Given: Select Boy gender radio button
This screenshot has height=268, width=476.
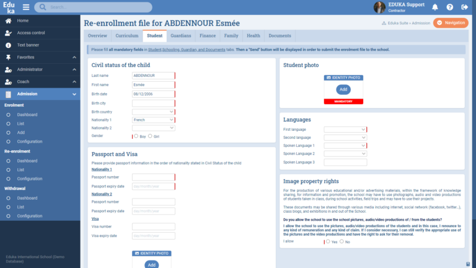Looking at the screenshot, I should [136, 136].
